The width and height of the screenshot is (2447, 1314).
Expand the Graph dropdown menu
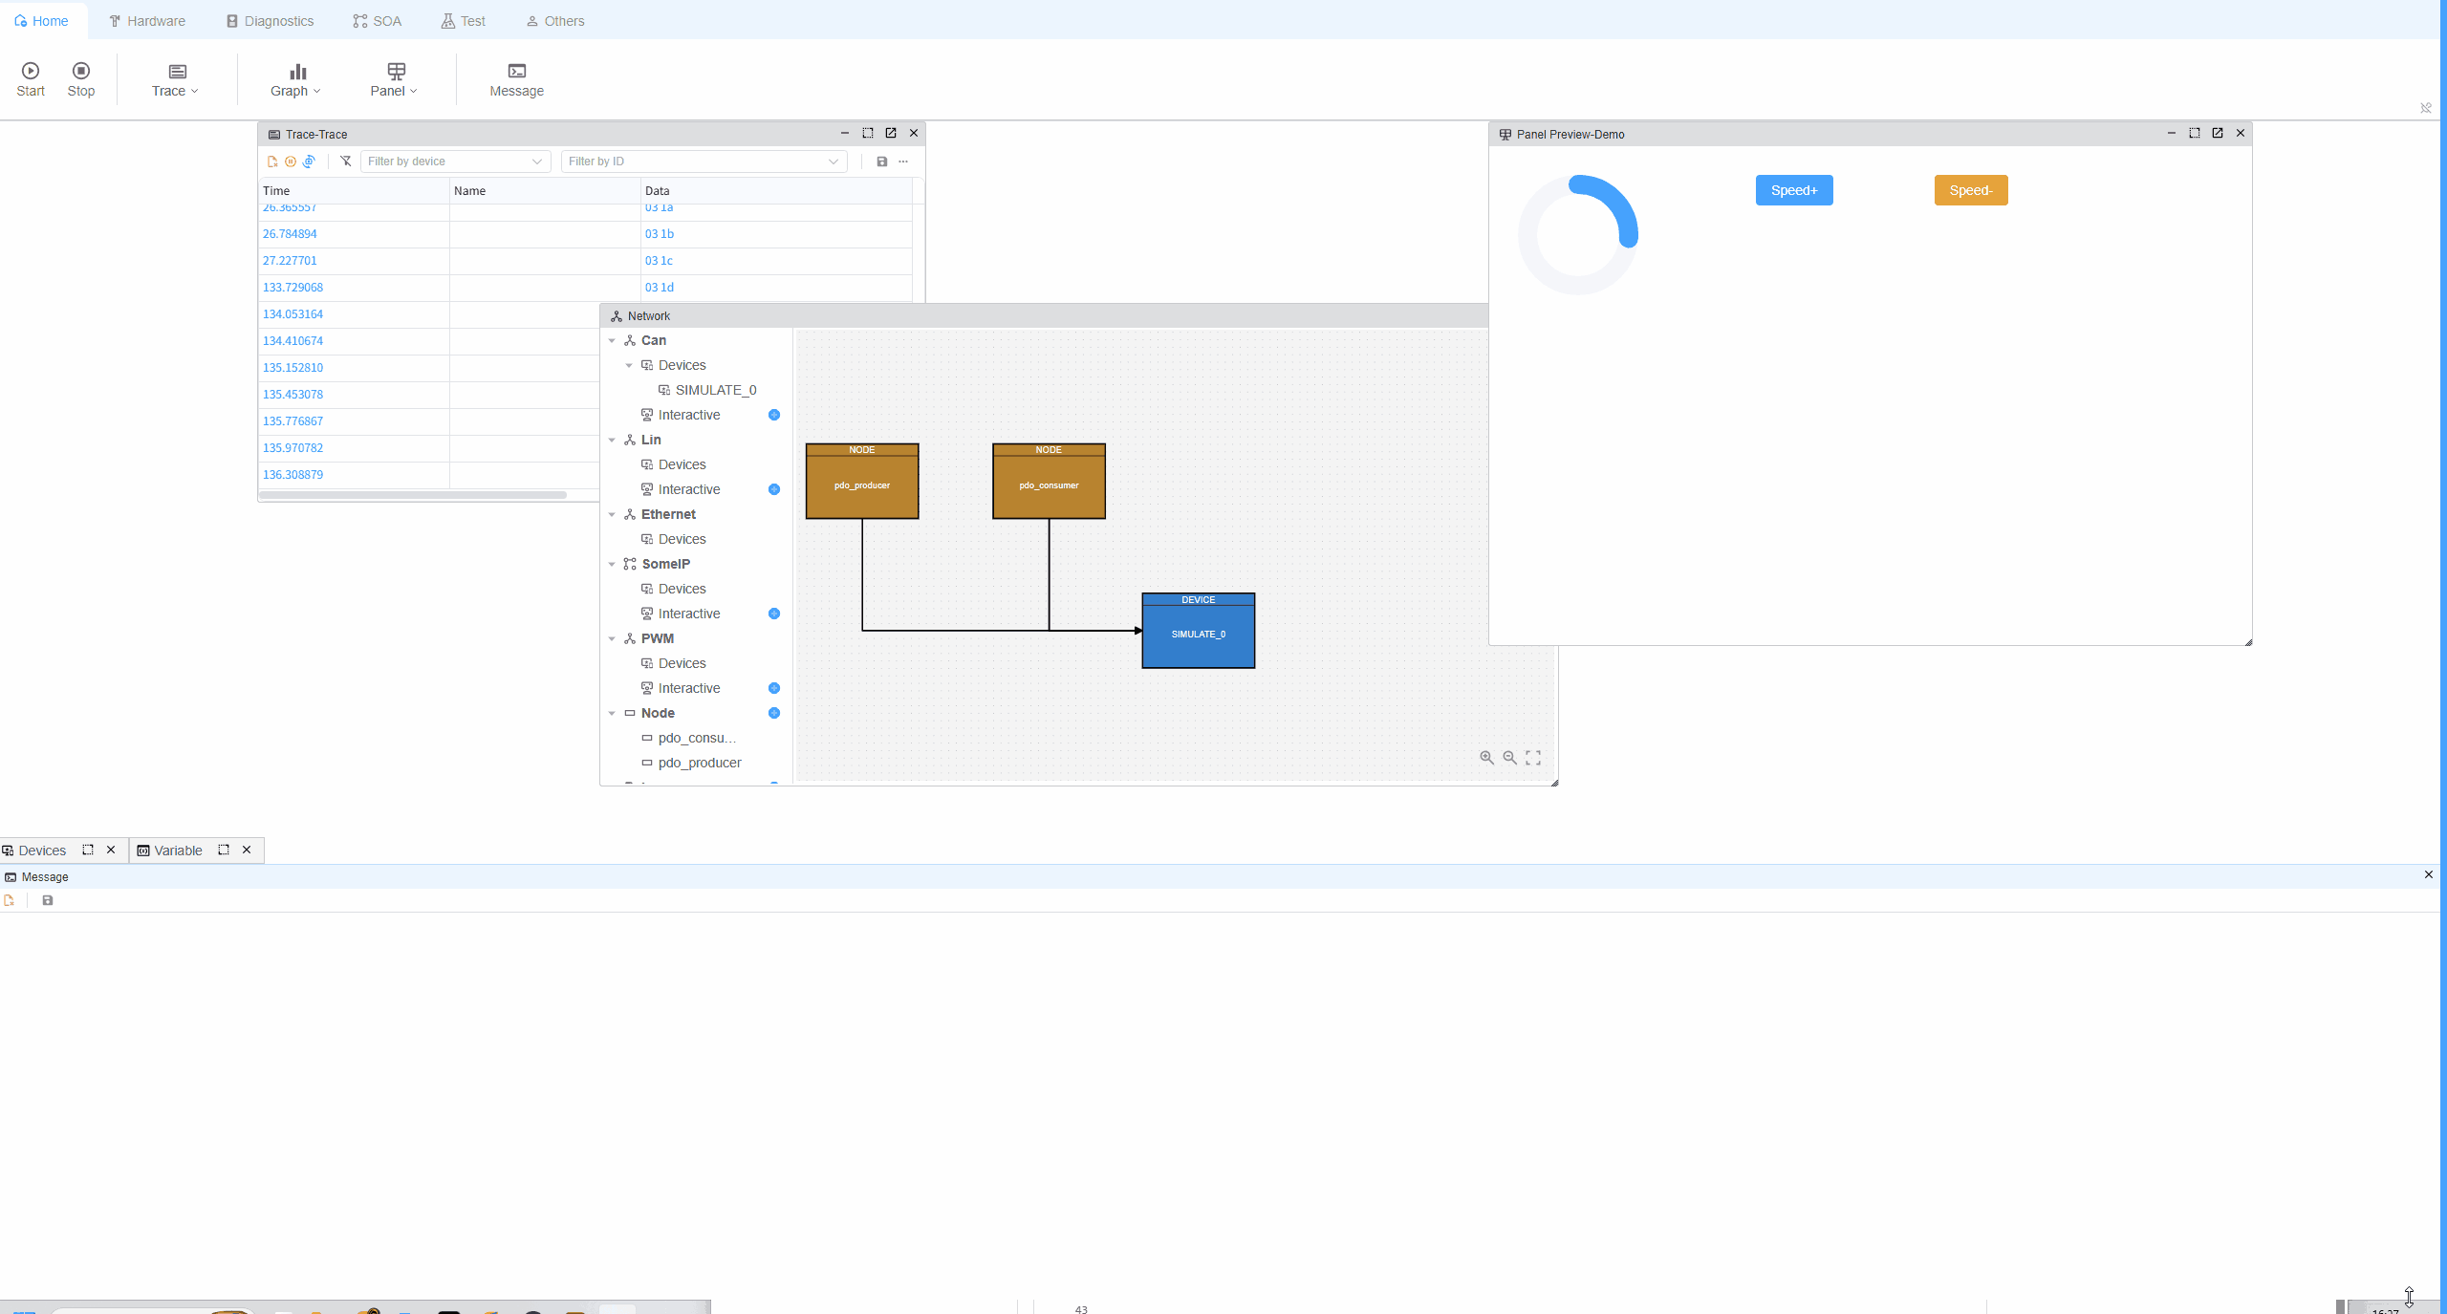[x=295, y=79]
